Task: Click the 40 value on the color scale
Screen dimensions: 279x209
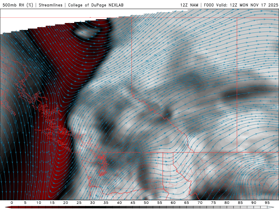Action: click(119, 203)
